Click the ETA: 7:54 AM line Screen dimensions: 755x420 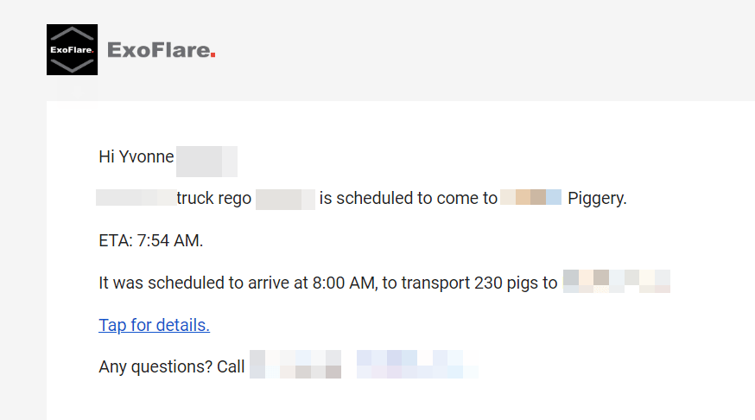(x=150, y=240)
